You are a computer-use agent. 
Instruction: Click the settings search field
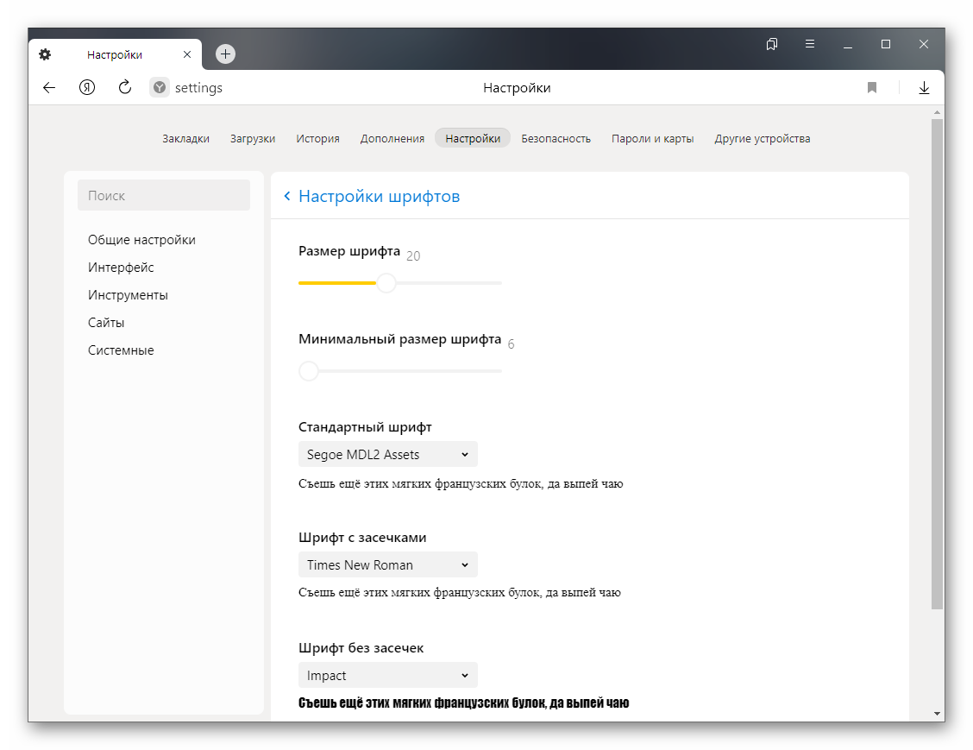tap(164, 196)
